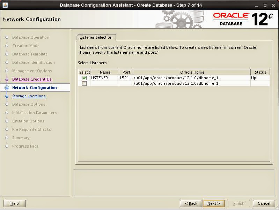Click the Name column header

click(x=105, y=72)
